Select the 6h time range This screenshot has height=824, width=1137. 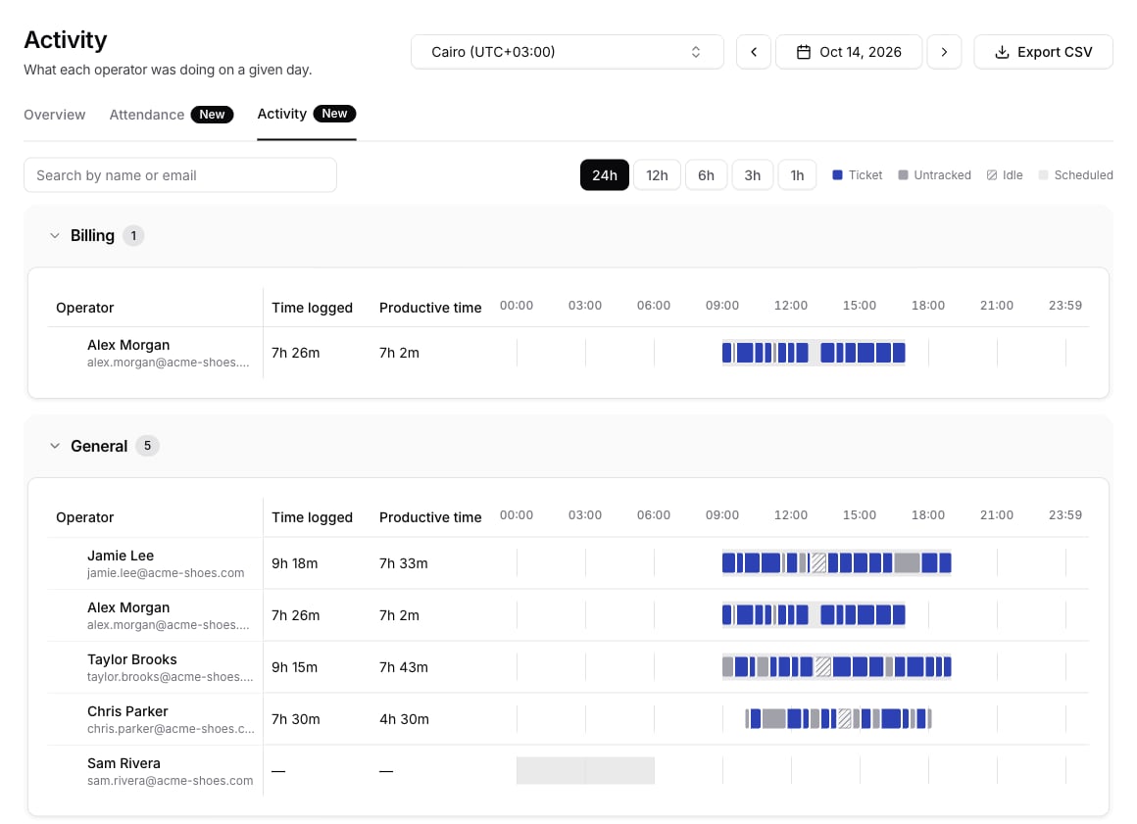707,175
